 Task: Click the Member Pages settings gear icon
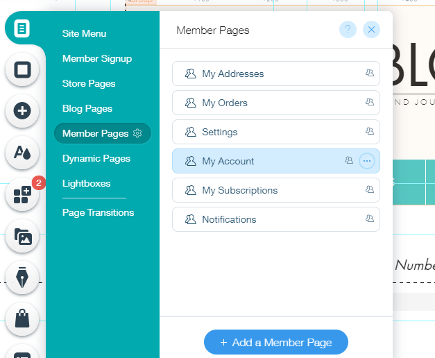pyautogui.click(x=137, y=133)
